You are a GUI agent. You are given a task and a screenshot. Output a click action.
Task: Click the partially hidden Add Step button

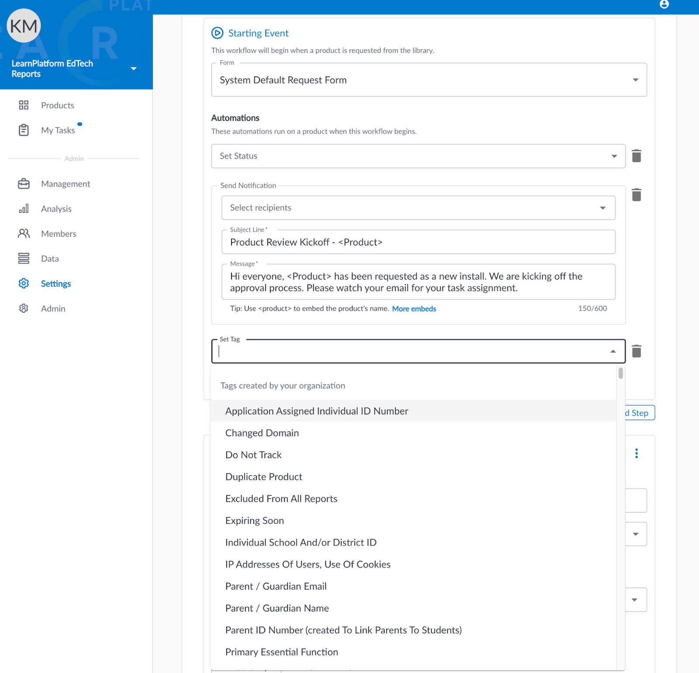[x=640, y=413]
